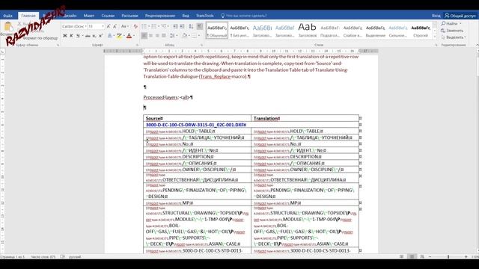
Task: Decrease font size with shrink icon
Action: point(115,27)
